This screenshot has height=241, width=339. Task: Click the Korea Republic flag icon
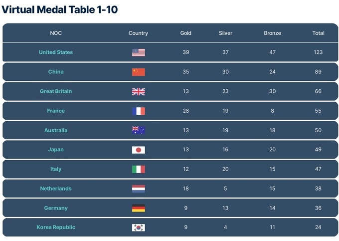pos(138,228)
